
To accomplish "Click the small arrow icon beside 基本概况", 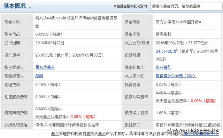I will tap(29, 7).
